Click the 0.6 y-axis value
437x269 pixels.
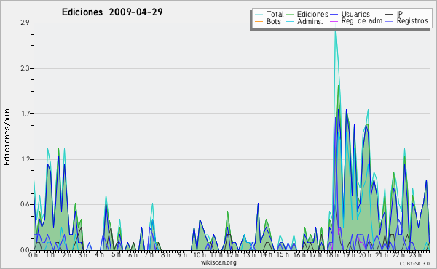pyautogui.click(x=25, y=204)
